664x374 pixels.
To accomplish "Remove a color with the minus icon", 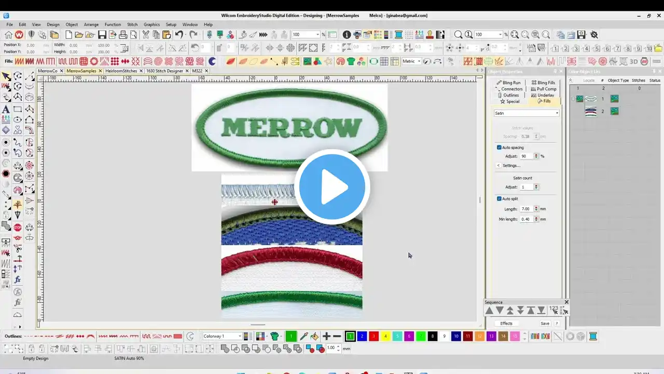I will click(337, 336).
